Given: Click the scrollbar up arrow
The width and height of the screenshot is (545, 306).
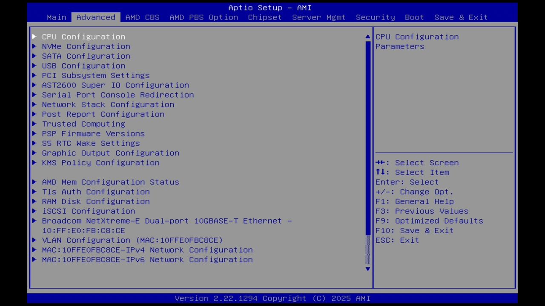Looking at the screenshot, I should pyautogui.click(x=367, y=37).
